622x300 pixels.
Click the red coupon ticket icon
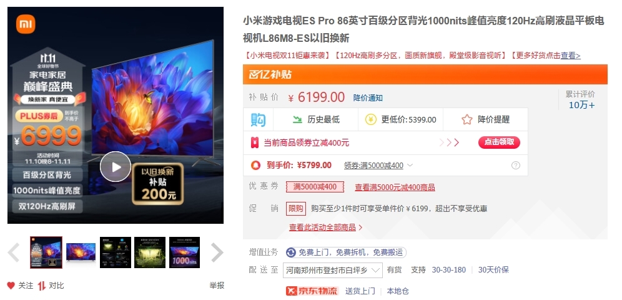[255, 142]
